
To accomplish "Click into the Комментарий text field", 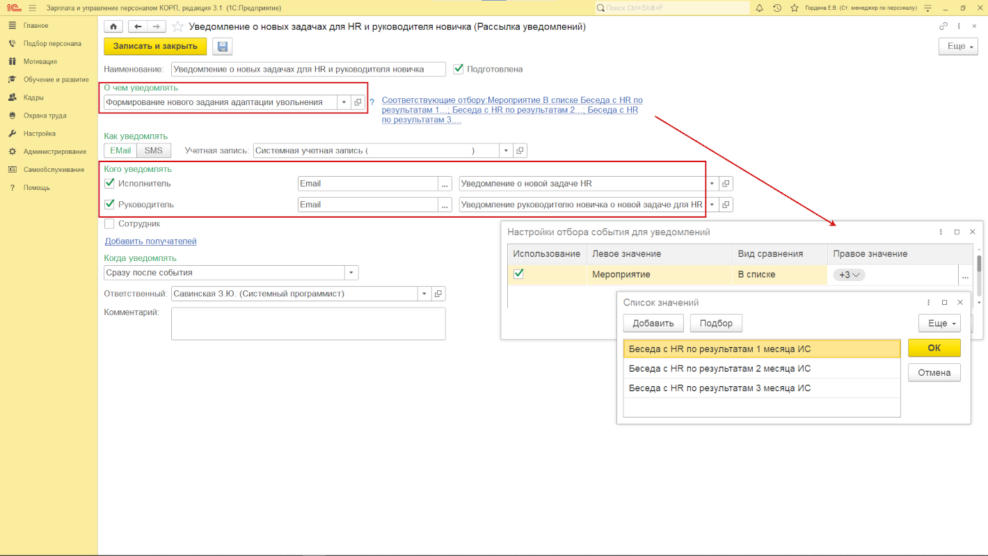I will [x=308, y=324].
